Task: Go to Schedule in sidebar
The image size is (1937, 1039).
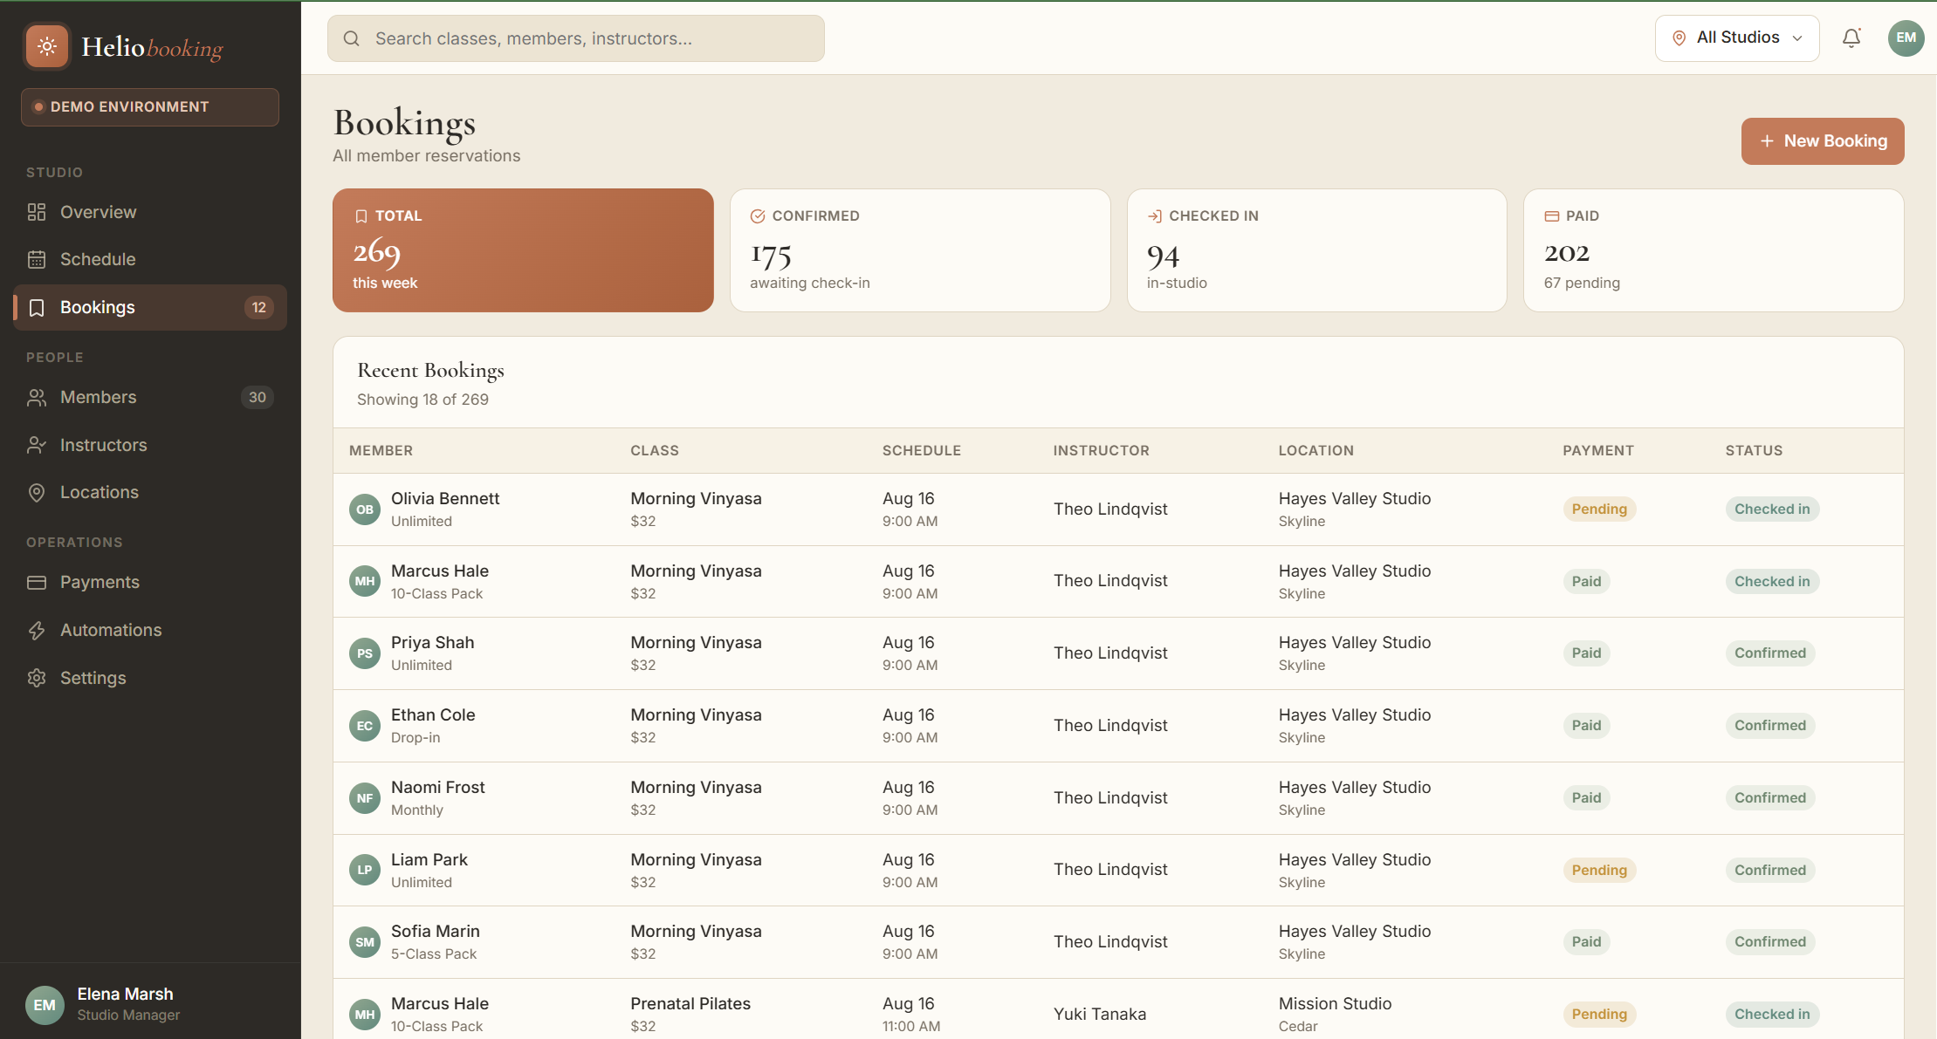Action: [x=150, y=259]
